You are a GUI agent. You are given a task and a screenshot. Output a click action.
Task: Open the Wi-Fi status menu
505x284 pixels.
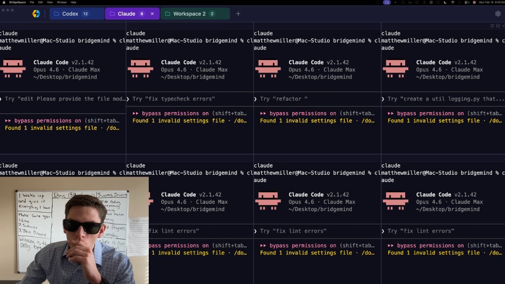point(453,2)
